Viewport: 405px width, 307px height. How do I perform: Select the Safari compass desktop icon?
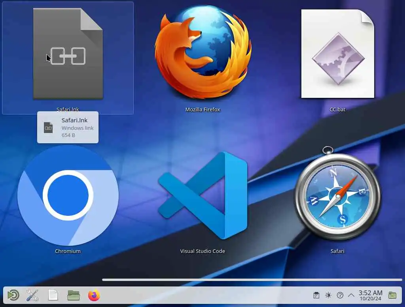coord(338,193)
